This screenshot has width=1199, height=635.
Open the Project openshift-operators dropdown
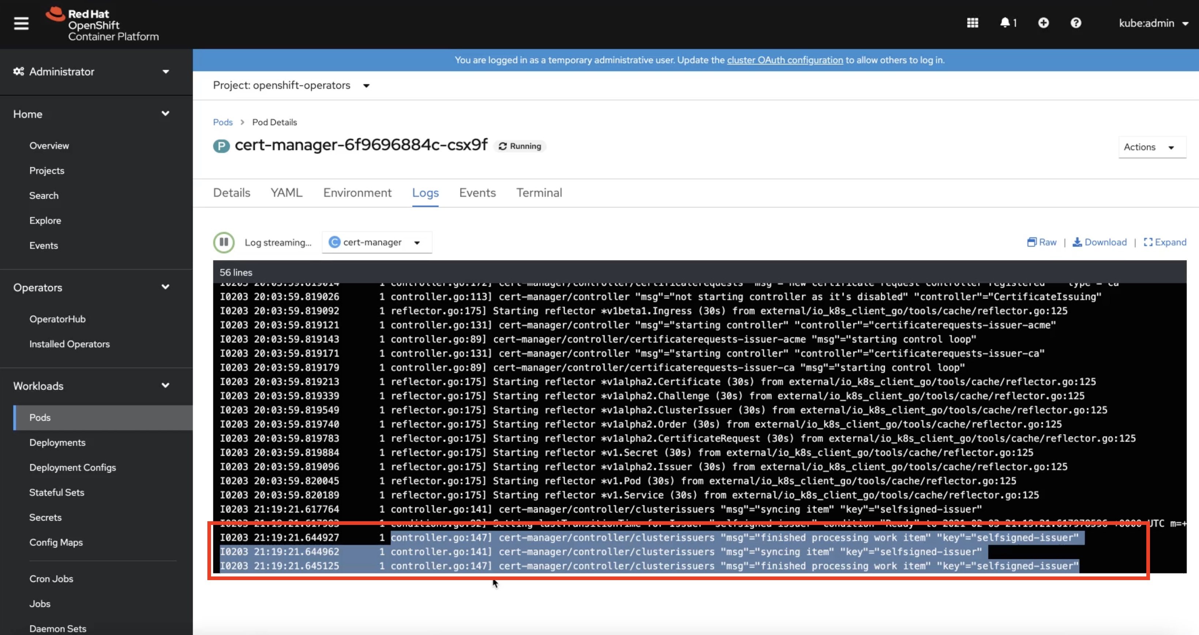[x=291, y=85]
